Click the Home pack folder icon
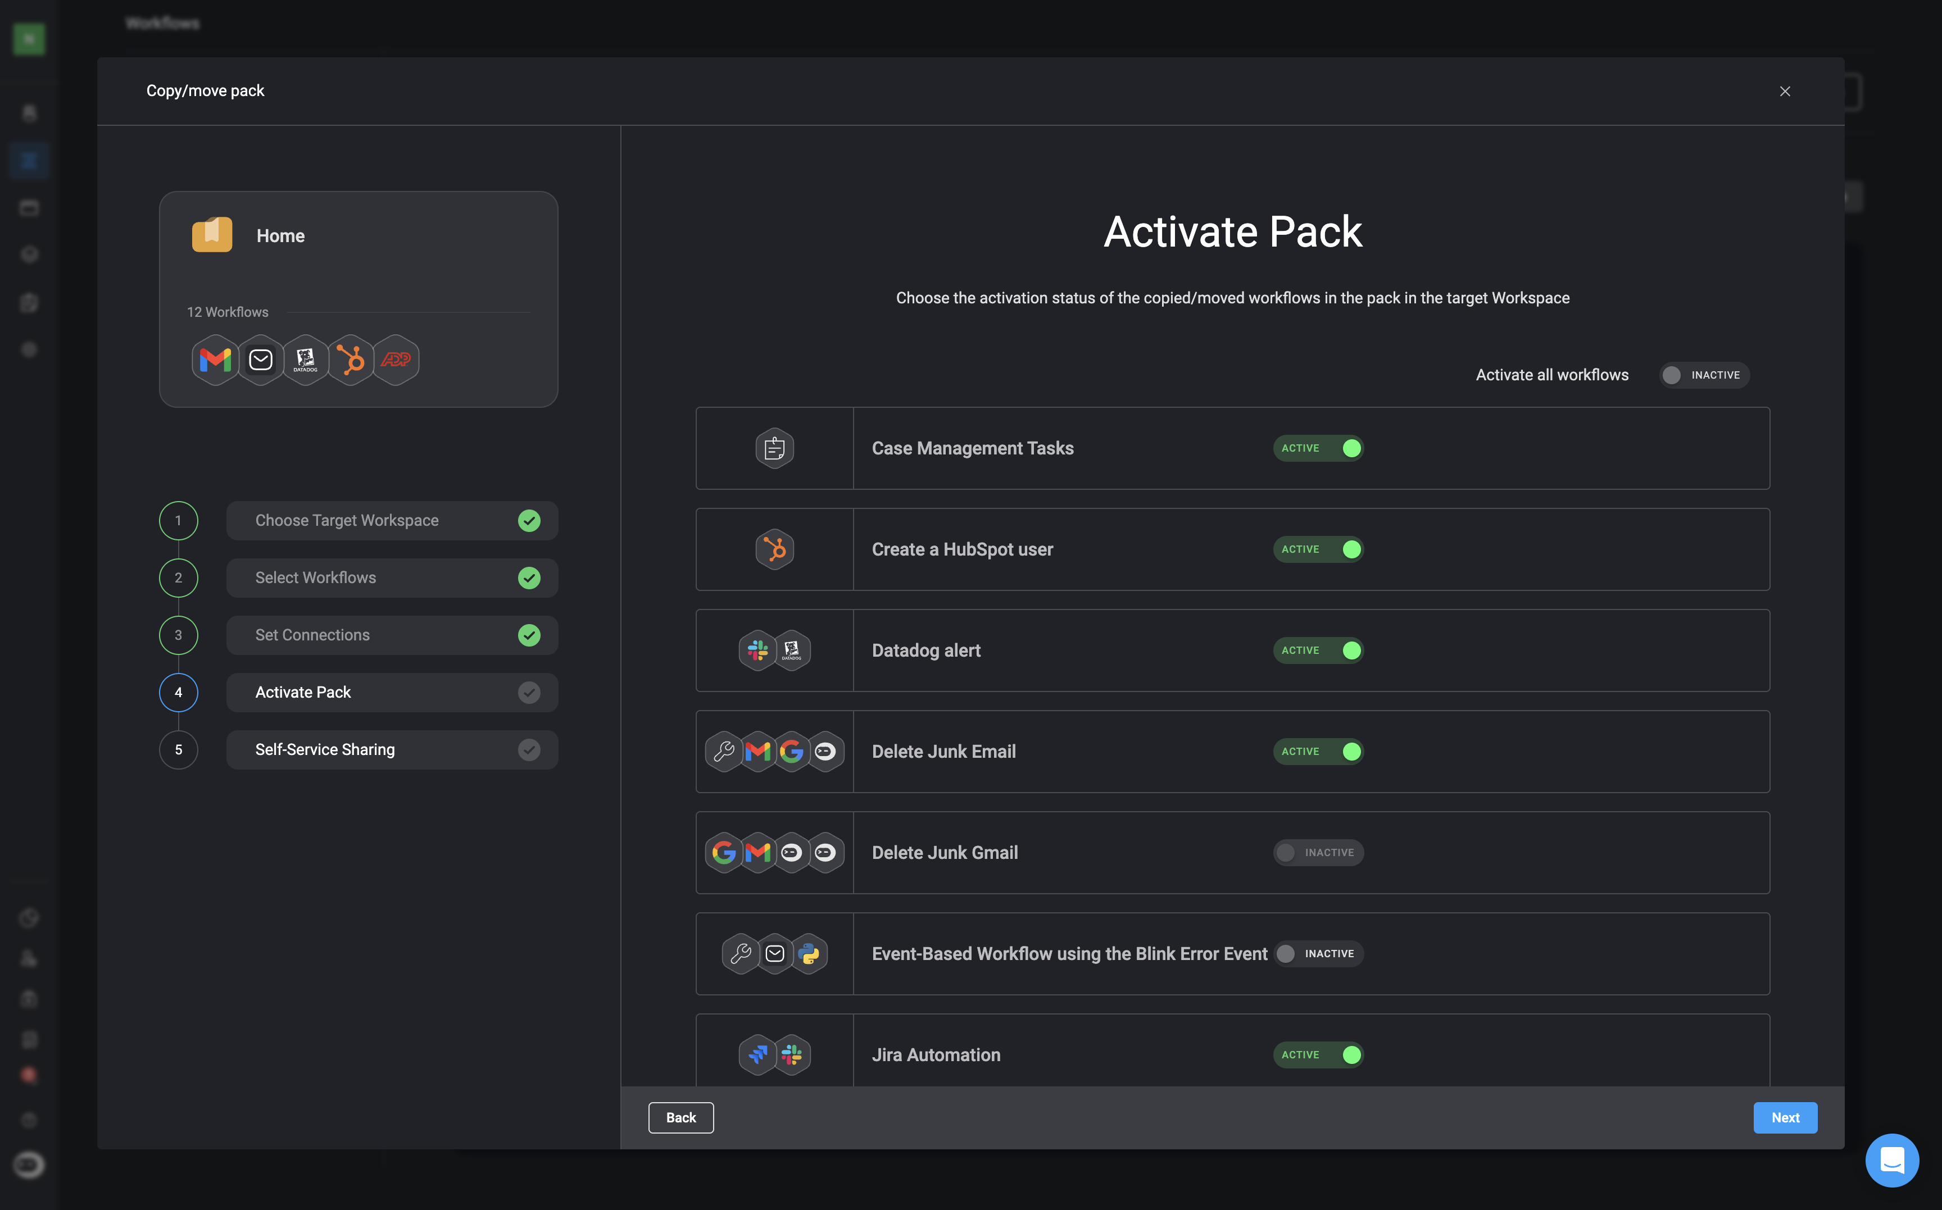The image size is (1942, 1210). pos(212,234)
